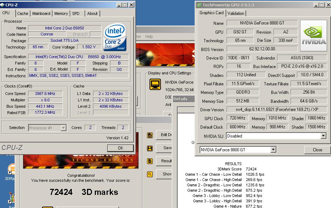
Task: Click the Driver Version field
Action: click(277, 109)
